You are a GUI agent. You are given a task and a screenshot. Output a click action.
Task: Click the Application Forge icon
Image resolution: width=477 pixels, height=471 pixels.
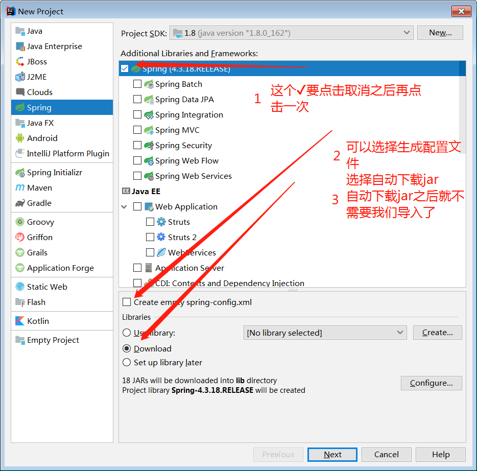(x=20, y=268)
